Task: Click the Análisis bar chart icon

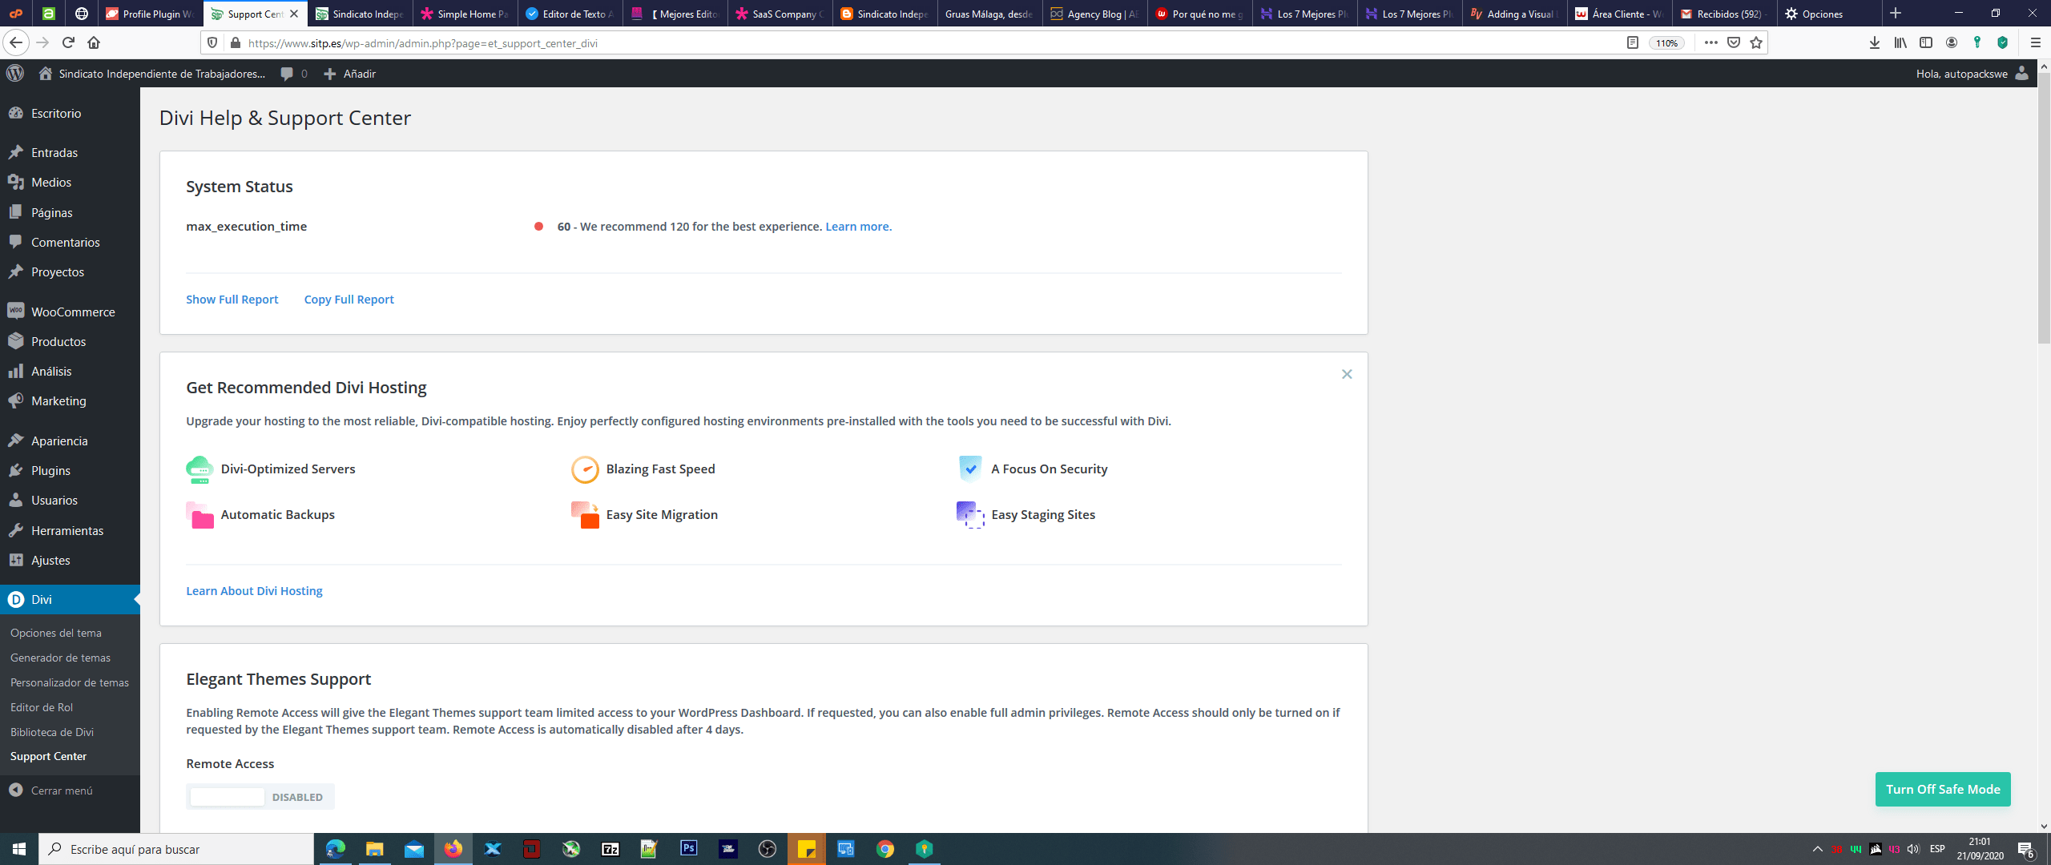Action: pyautogui.click(x=15, y=371)
